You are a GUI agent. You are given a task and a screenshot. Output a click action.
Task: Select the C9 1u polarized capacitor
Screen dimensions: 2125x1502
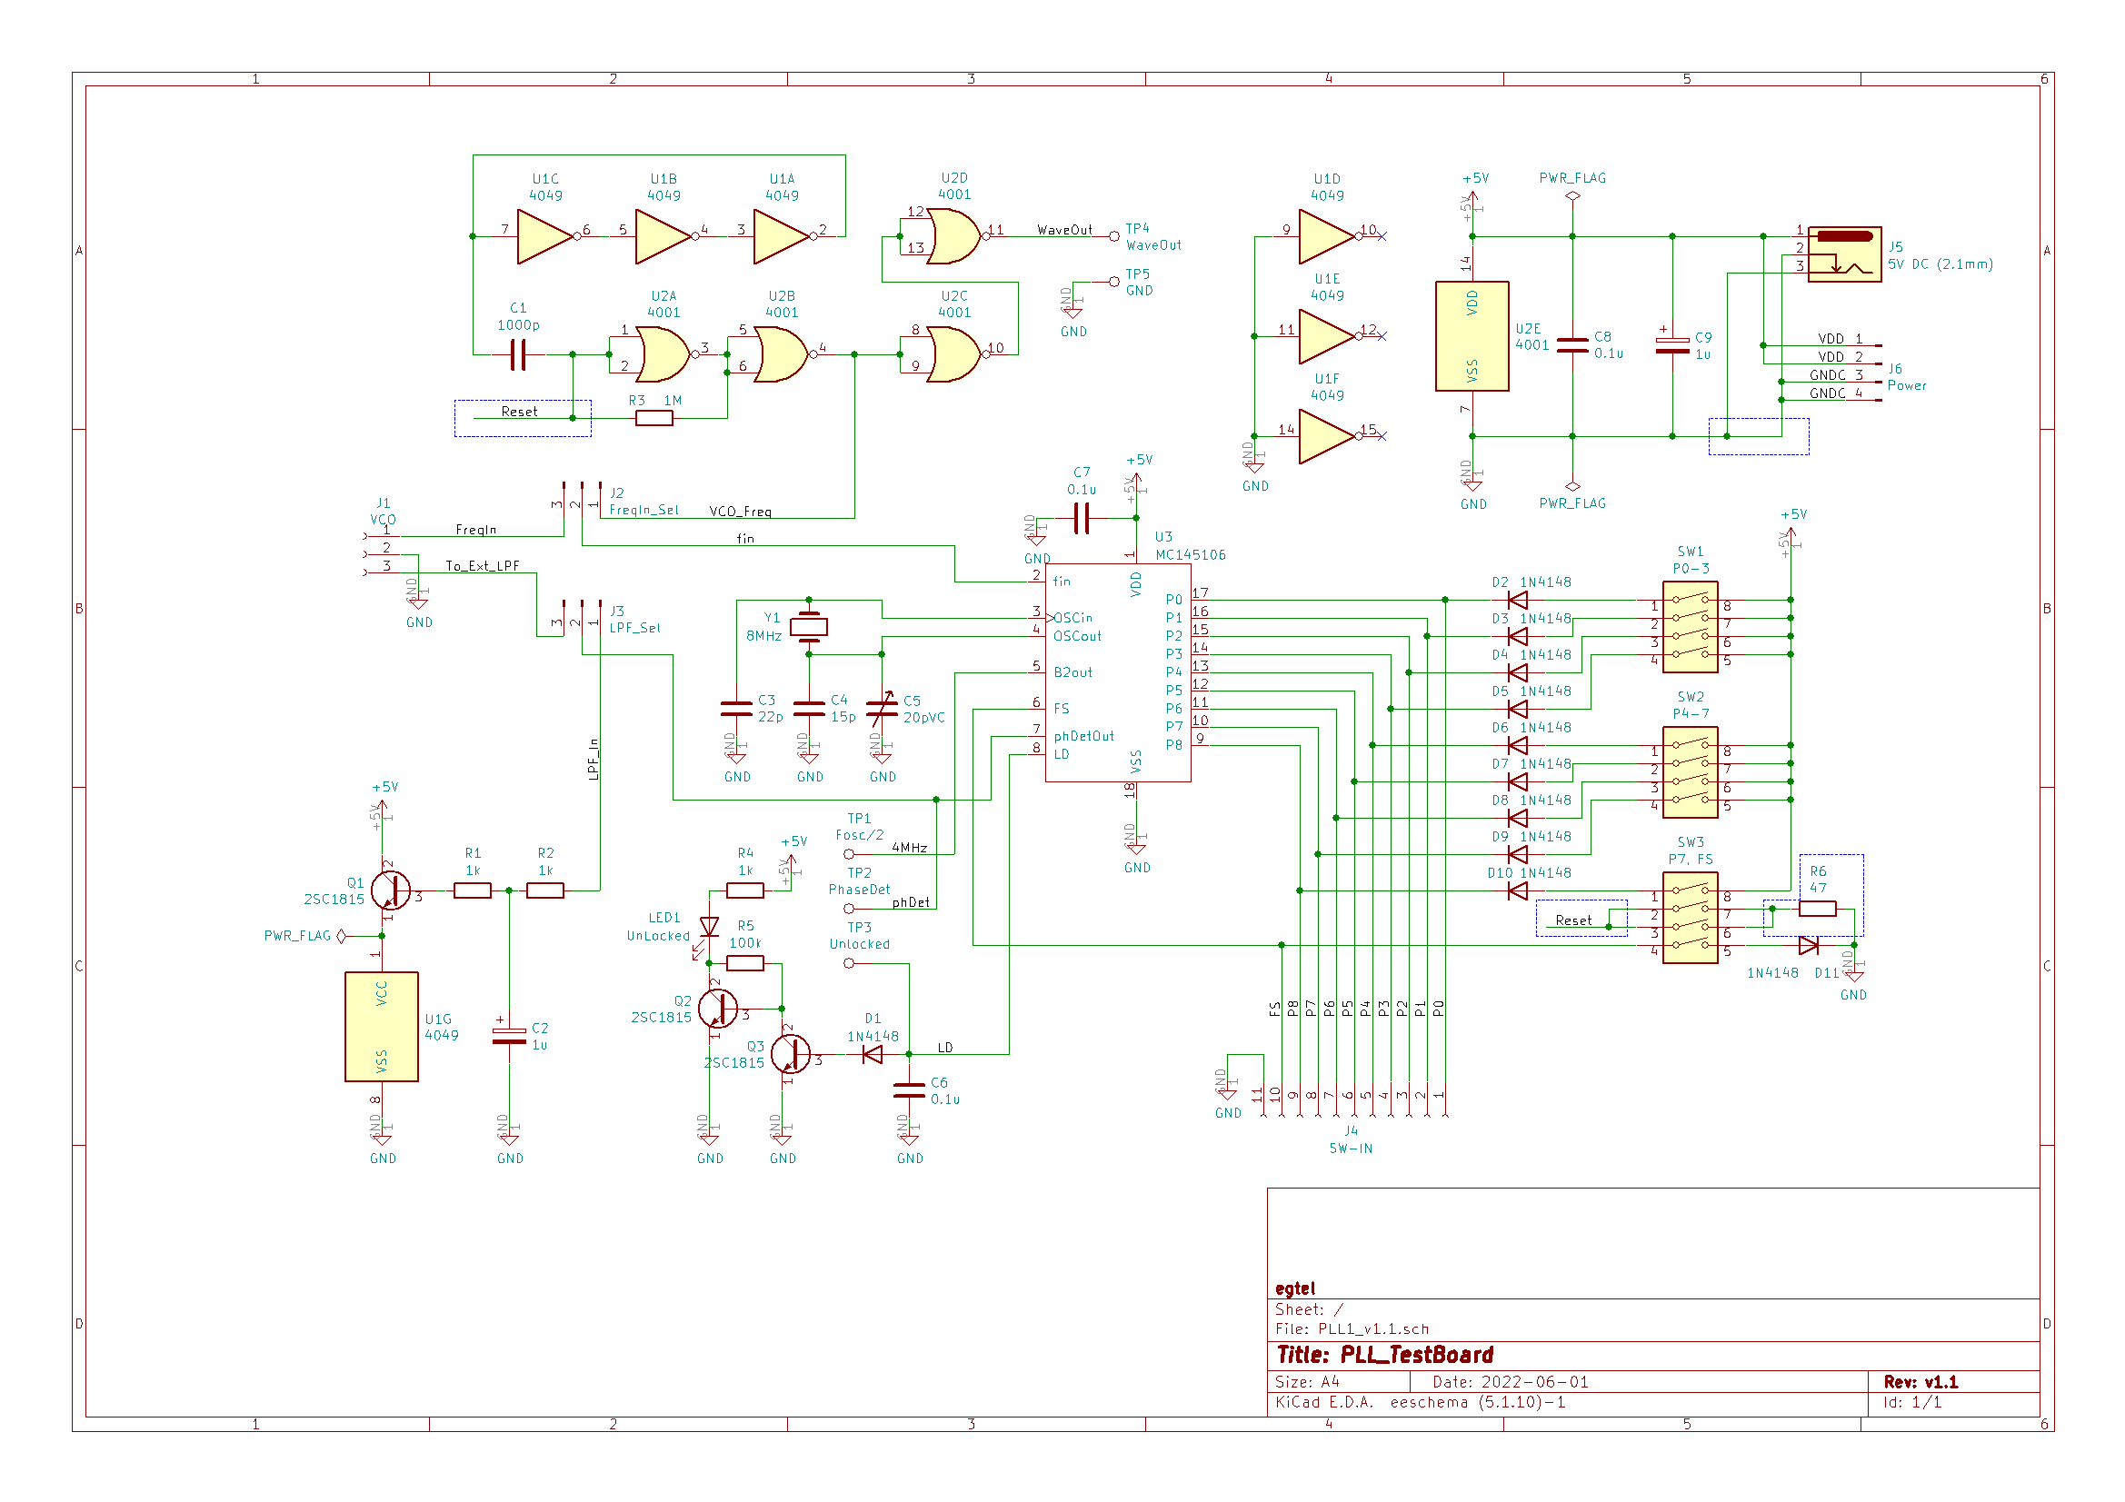click(1671, 345)
